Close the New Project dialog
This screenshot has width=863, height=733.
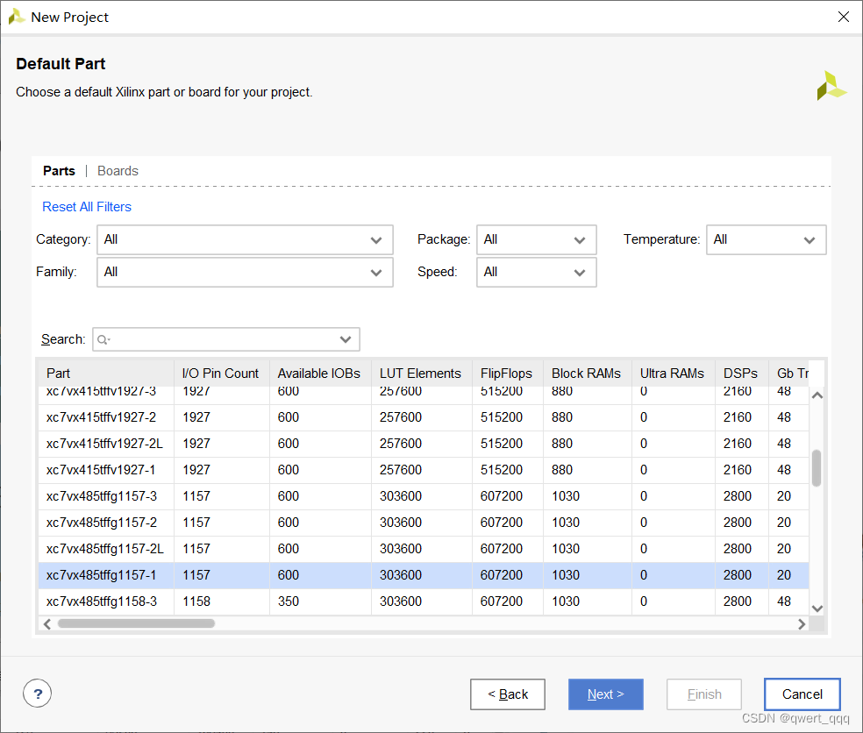click(x=843, y=17)
